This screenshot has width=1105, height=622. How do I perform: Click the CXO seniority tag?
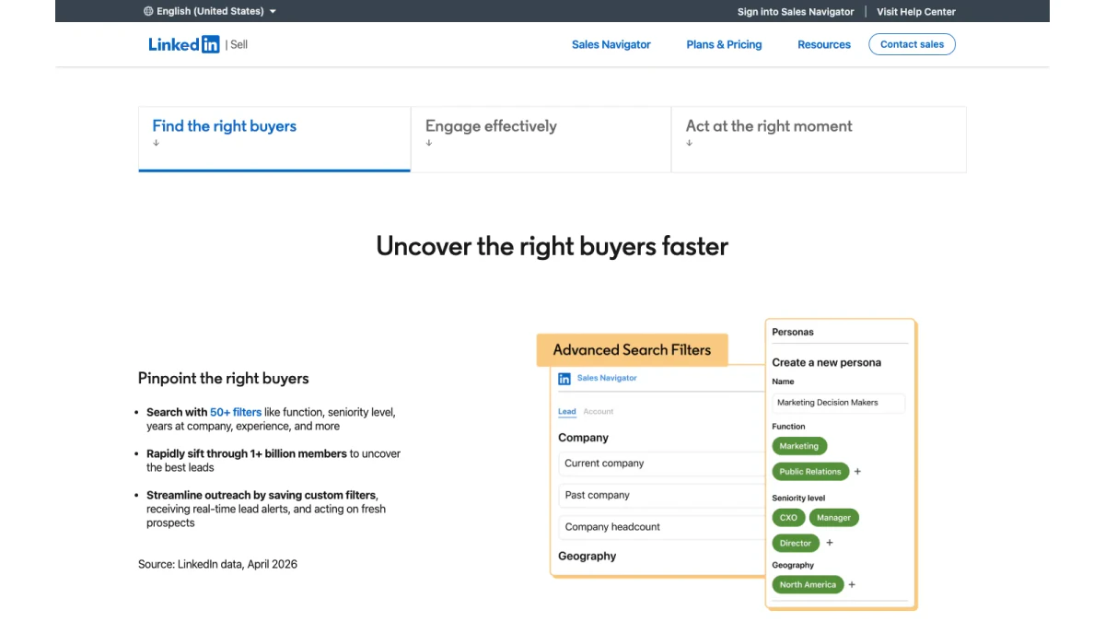788,518
